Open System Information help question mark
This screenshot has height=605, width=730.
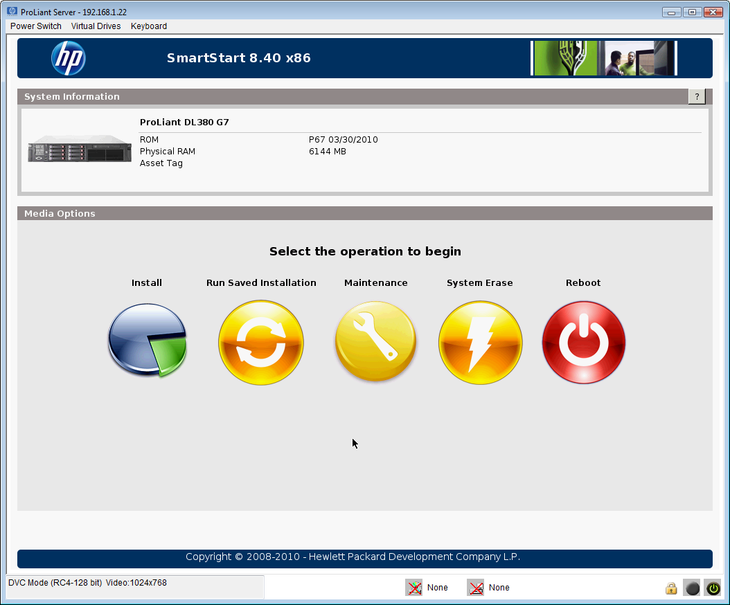697,97
